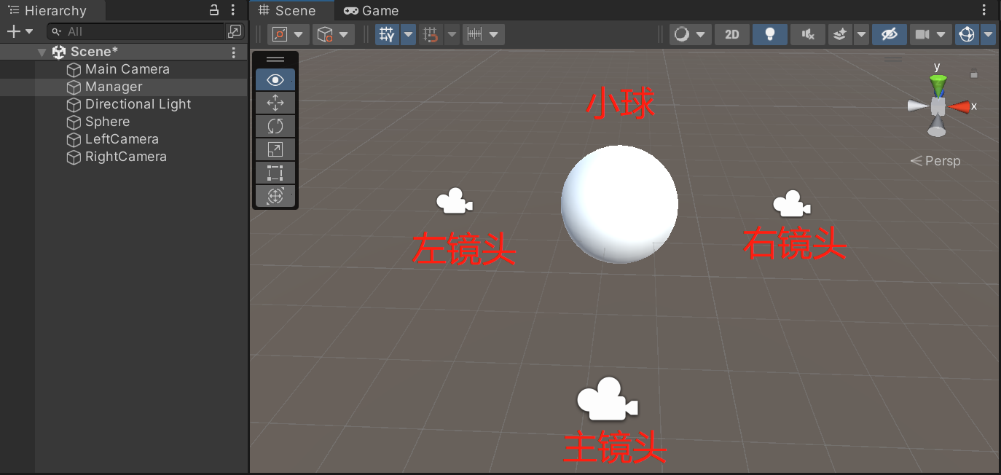Viewport: 1001px width, 475px height.
Task: Open the create (+) dropdown in Hierarchy
Action: coord(20,31)
